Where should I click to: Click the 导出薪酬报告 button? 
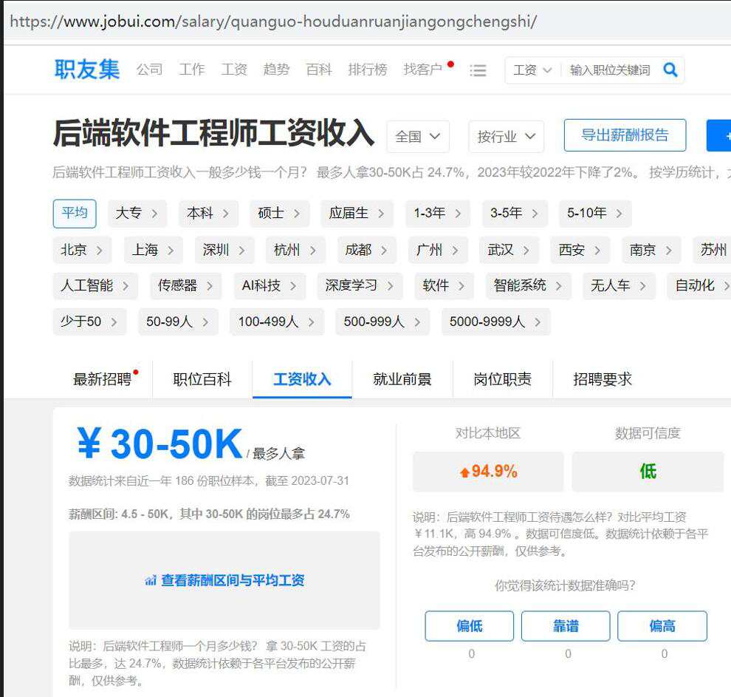point(625,135)
